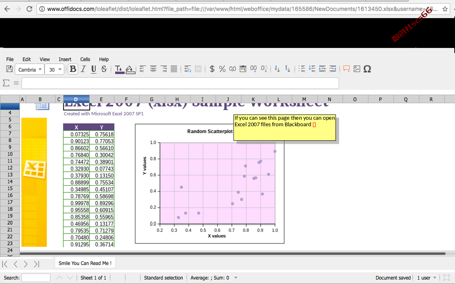Click the browser back arrow
The image size is (455, 284).
[7, 9]
